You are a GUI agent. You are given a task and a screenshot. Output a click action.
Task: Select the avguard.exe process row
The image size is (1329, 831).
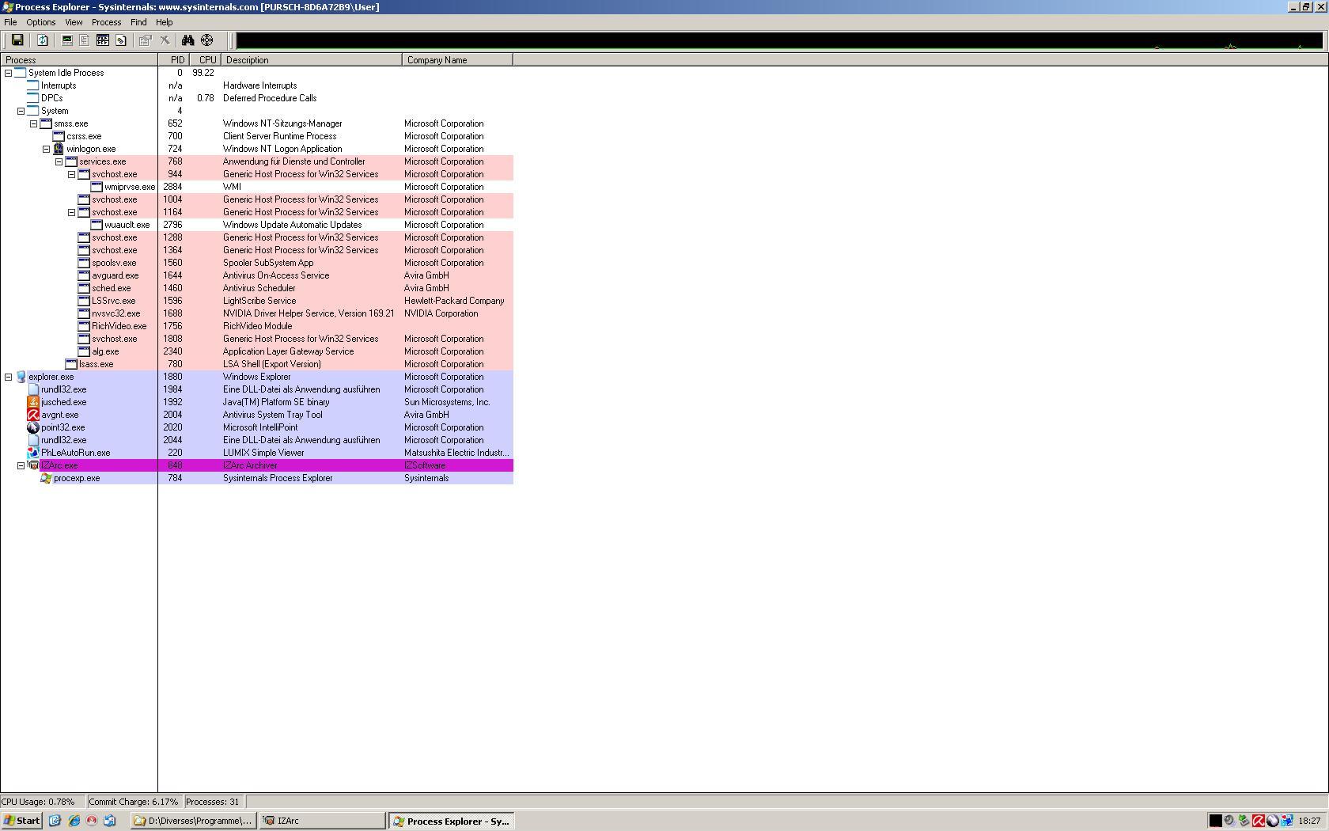point(257,275)
